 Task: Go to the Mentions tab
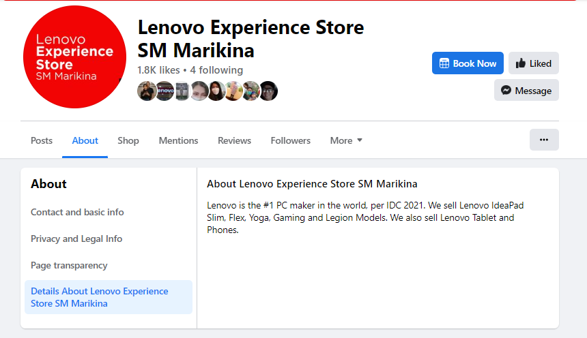(x=178, y=140)
